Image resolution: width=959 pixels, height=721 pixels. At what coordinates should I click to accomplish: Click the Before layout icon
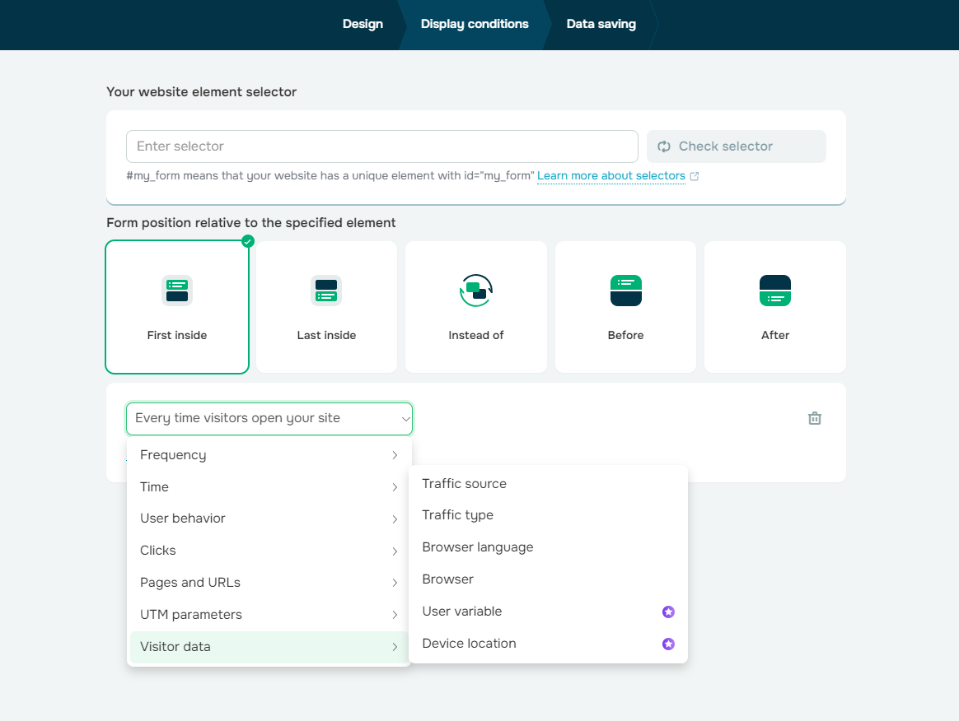(625, 291)
